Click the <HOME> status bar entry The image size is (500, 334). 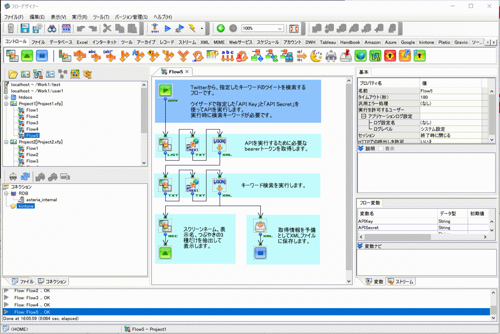click(x=19, y=329)
